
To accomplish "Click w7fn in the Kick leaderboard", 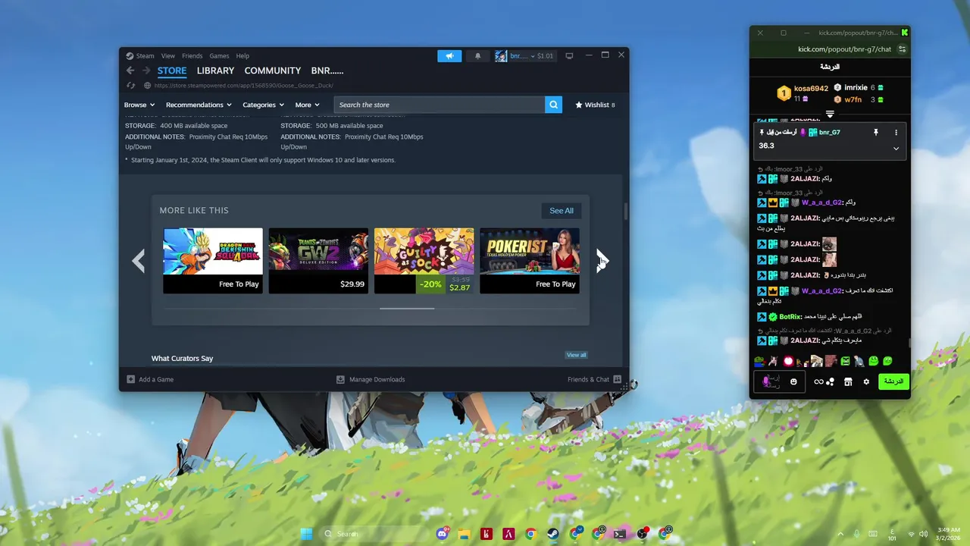I will pyautogui.click(x=853, y=99).
